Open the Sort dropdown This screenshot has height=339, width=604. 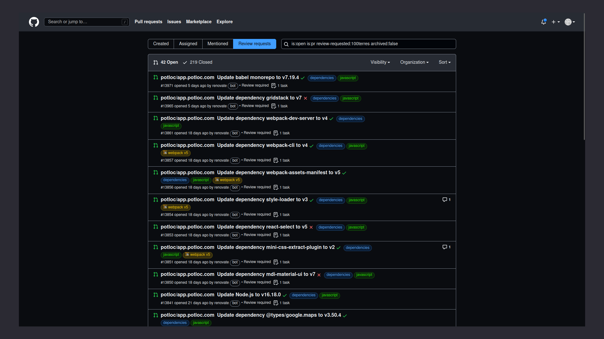(445, 62)
